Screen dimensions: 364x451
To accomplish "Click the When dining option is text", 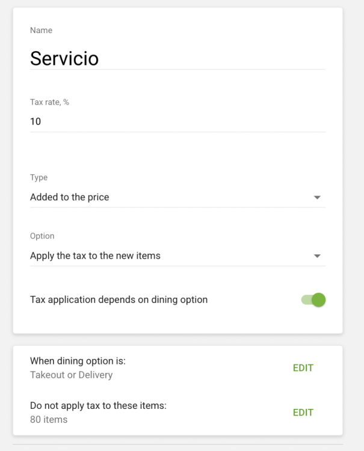I will point(82,361).
